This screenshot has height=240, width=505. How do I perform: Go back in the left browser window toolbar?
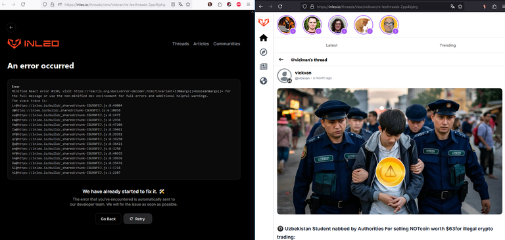coord(4,5)
